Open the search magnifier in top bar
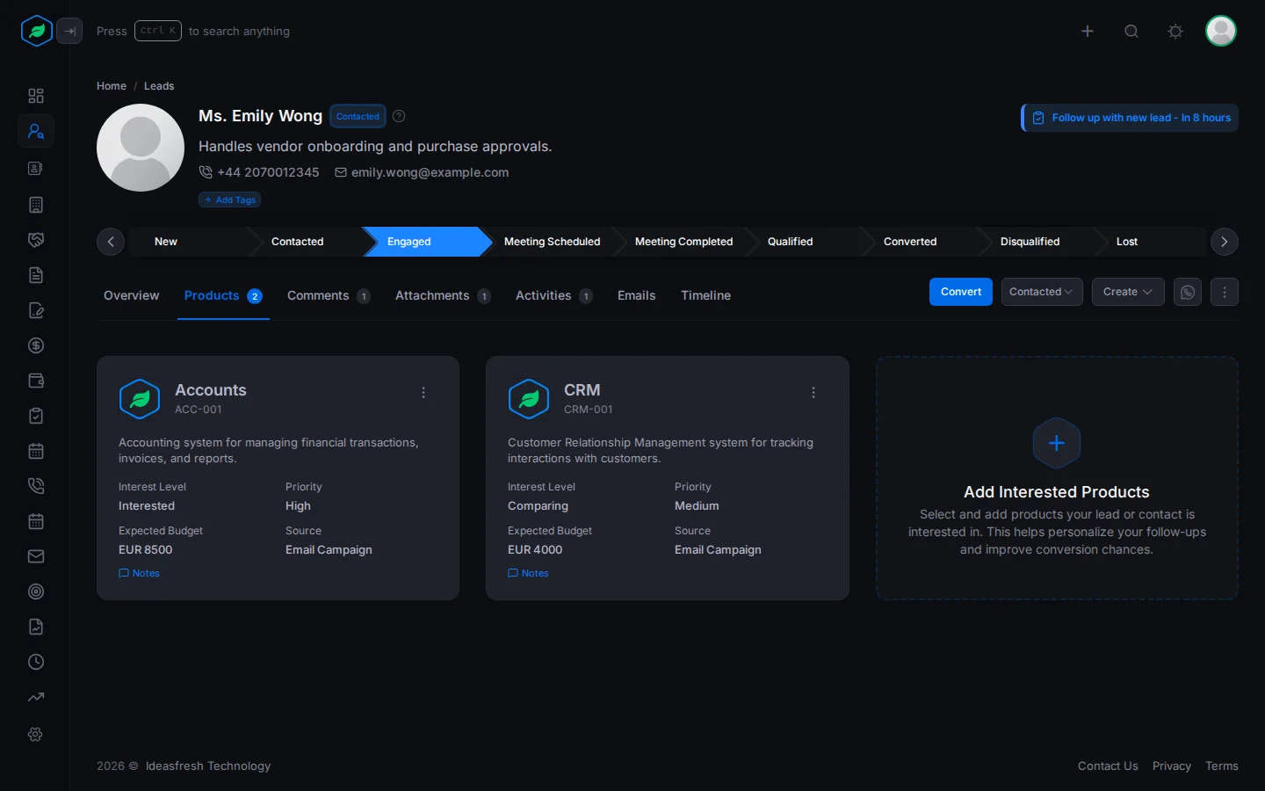Viewport: 1265px width, 791px height. tap(1131, 31)
